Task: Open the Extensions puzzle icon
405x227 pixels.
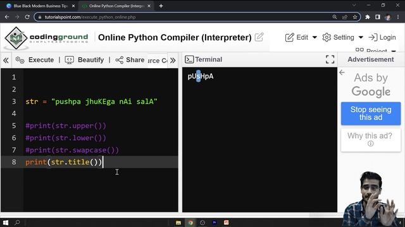Action: point(368,17)
